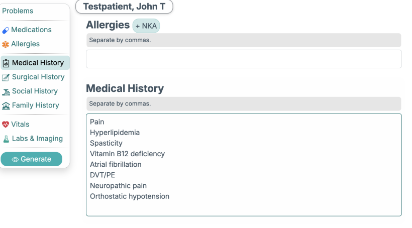
Task: Click the red Vitals heart icon
Action: click(x=6, y=125)
